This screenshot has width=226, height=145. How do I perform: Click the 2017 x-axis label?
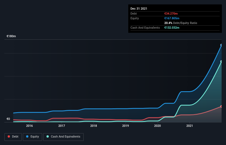pos(62,126)
